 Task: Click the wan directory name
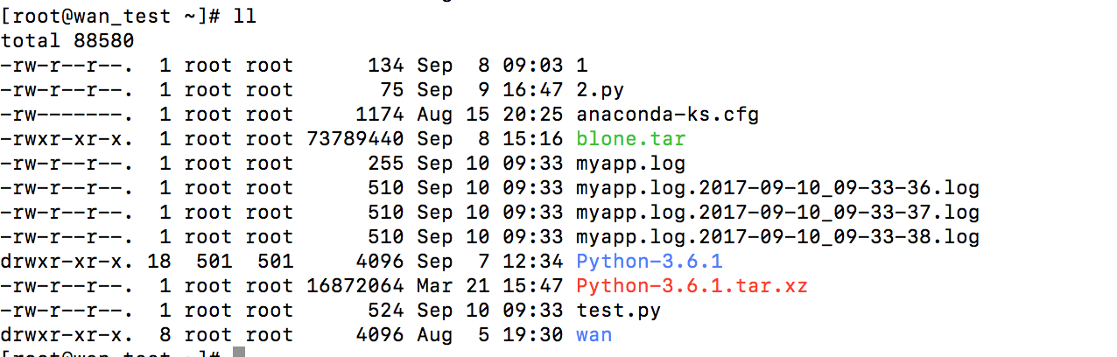pos(594,335)
